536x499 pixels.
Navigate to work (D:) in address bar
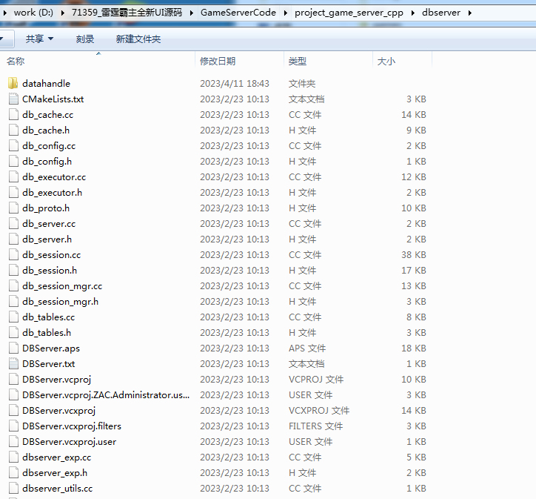(x=35, y=13)
